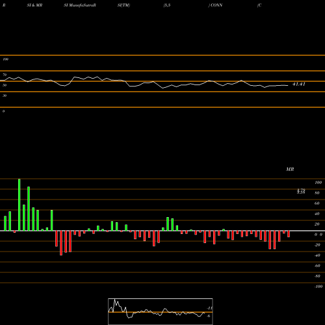The width and height of the screenshot is (325, 325).
Task: Click the MR axis label 40
Action: pyautogui.click(x=317, y=214)
